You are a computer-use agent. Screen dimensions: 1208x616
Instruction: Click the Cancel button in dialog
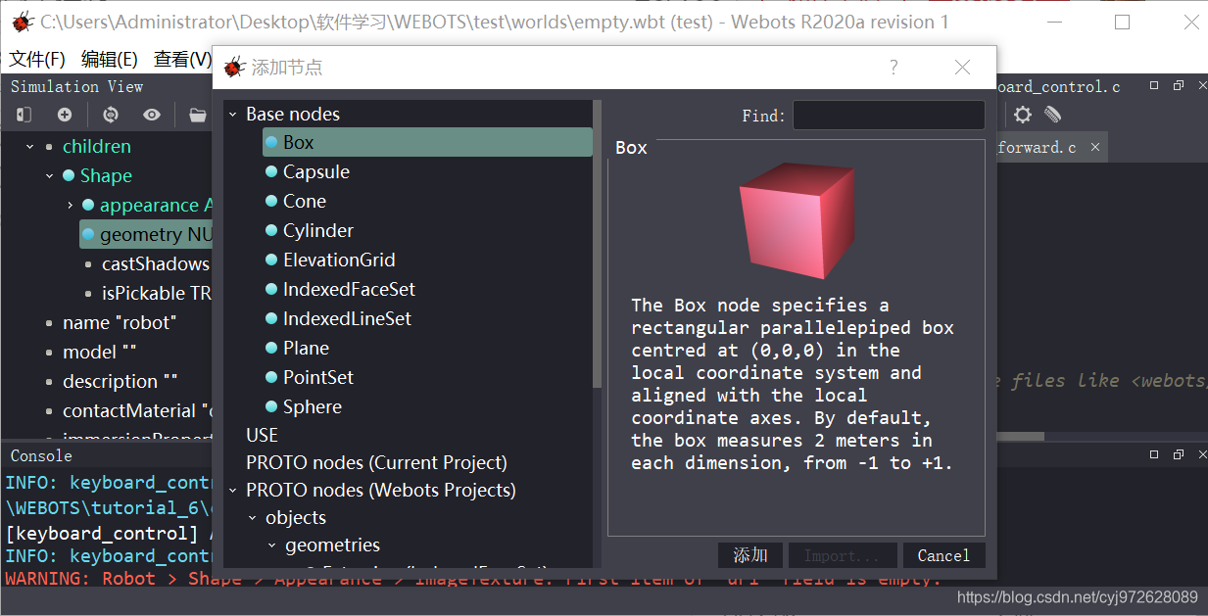coord(943,555)
